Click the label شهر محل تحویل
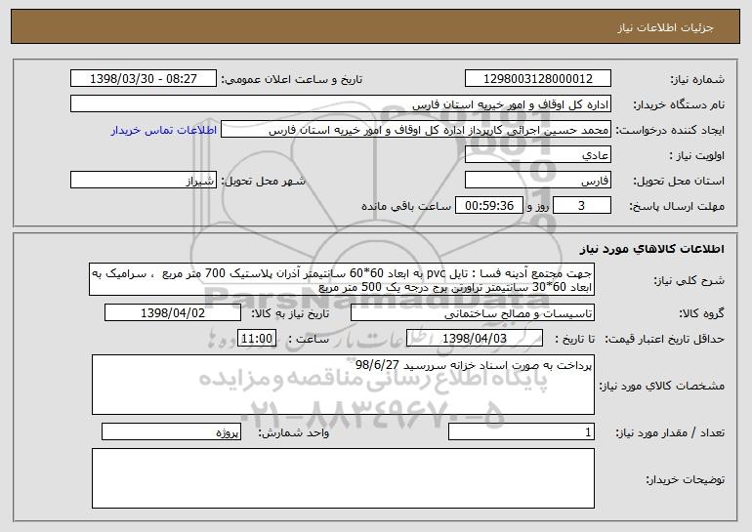The image size is (752, 532). (263, 182)
